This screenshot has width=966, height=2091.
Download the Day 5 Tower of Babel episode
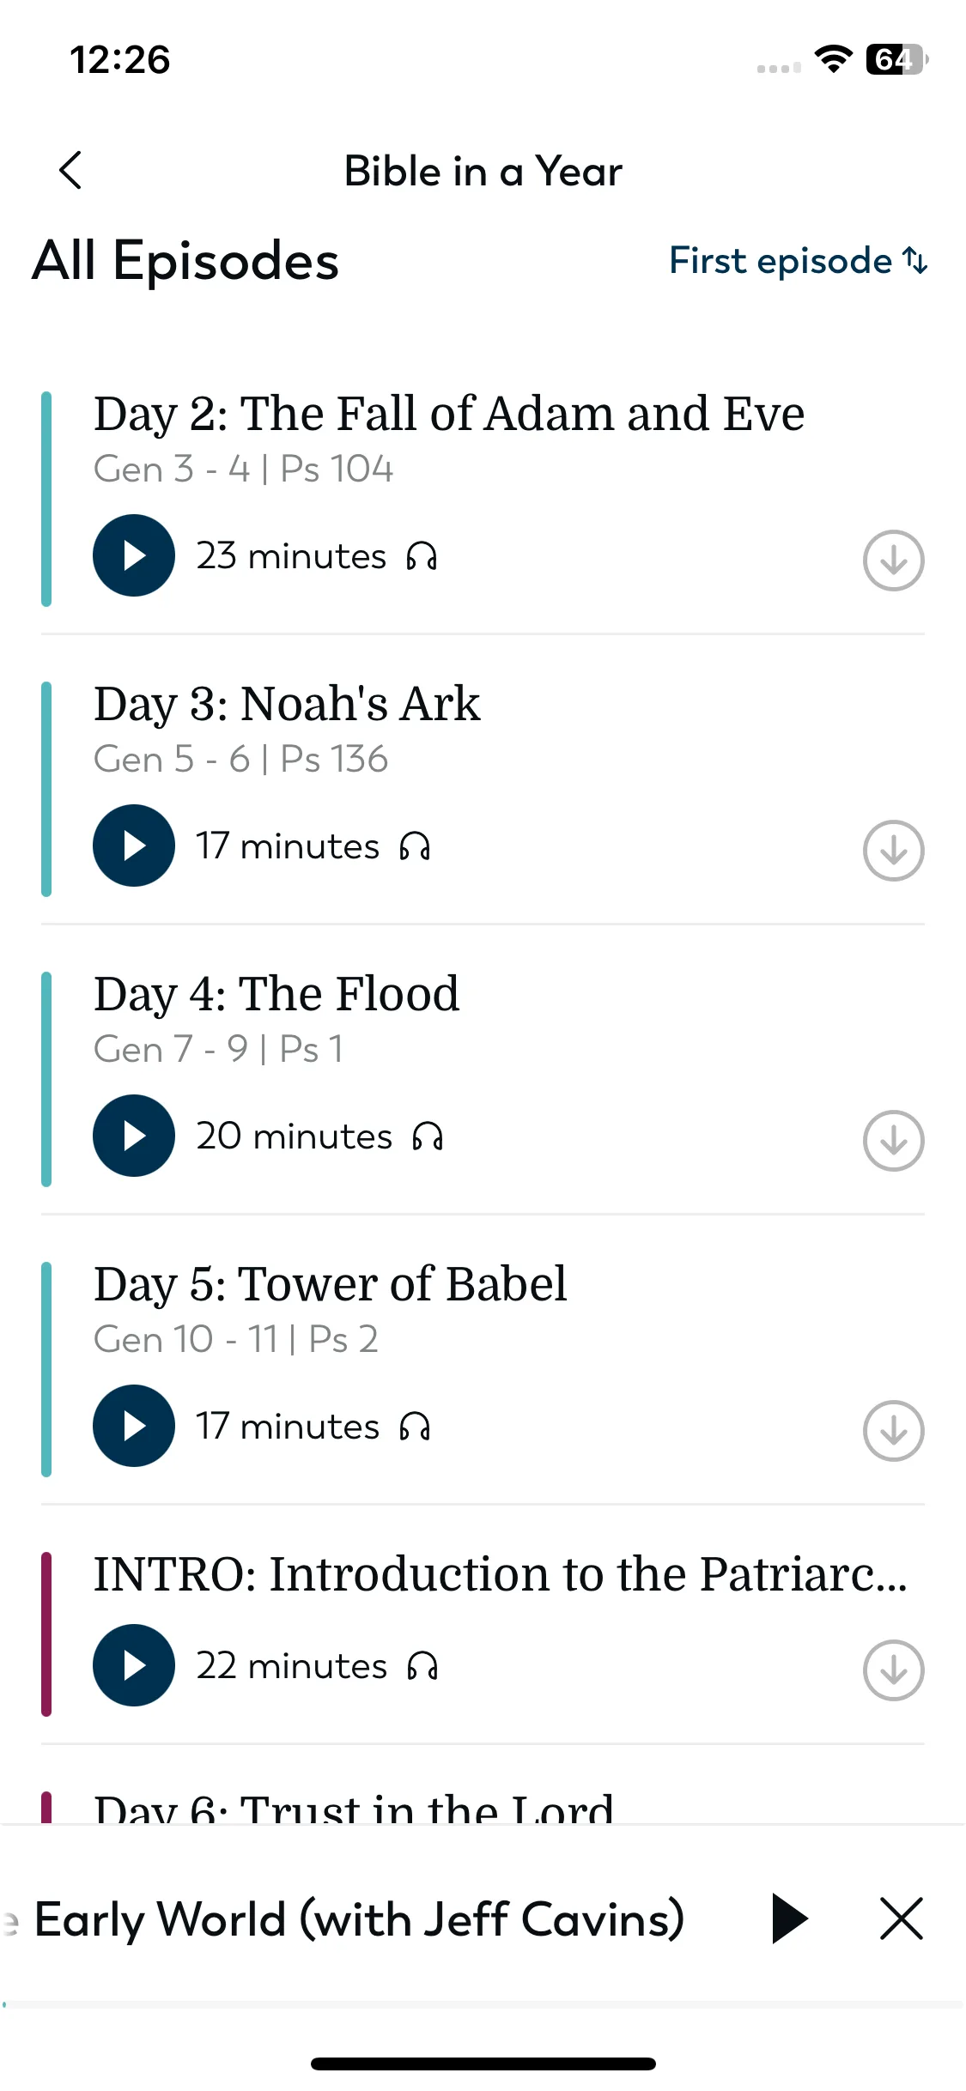tap(893, 1431)
